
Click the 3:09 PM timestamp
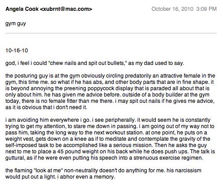[206, 9]
